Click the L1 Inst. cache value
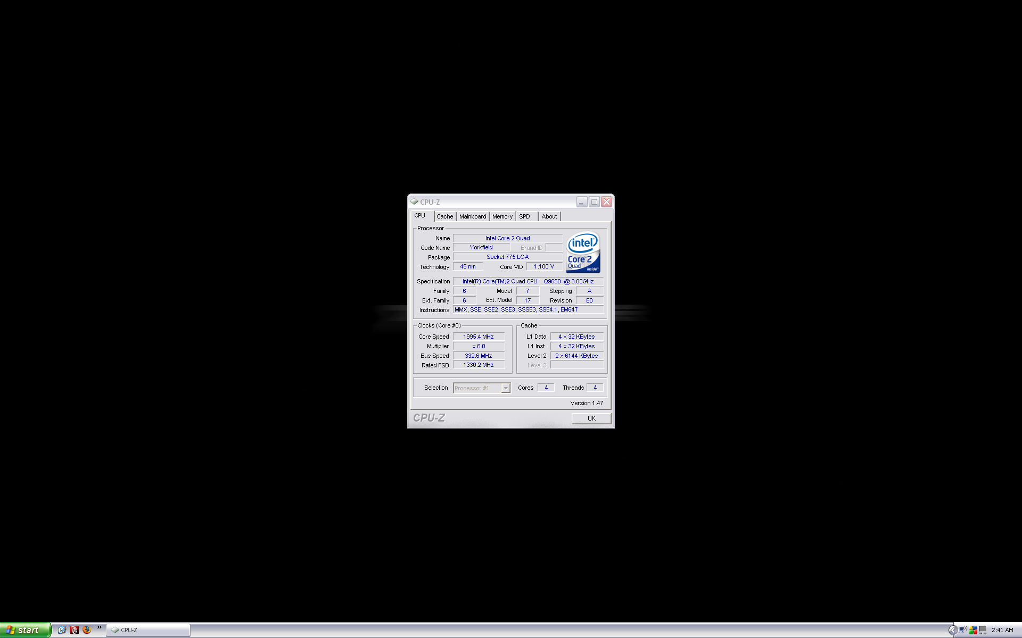This screenshot has width=1022, height=638. [x=577, y=347]
